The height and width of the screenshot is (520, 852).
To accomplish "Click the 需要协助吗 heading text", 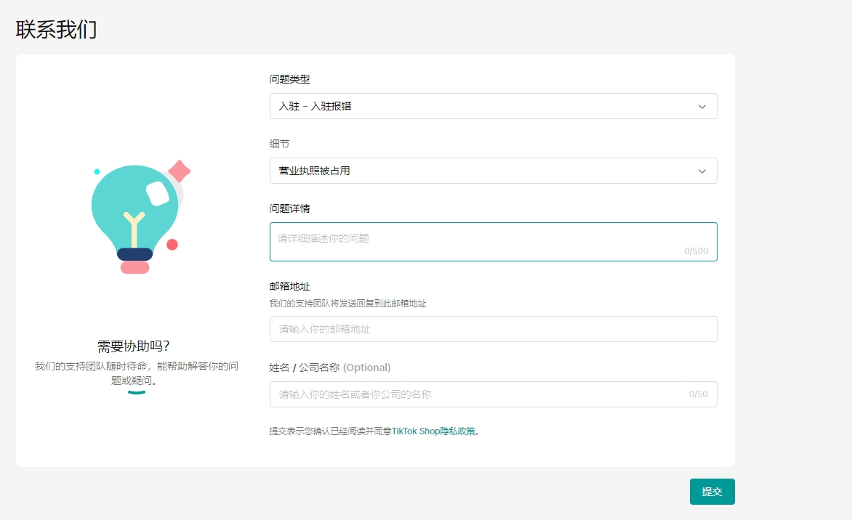I will (134, 346).
